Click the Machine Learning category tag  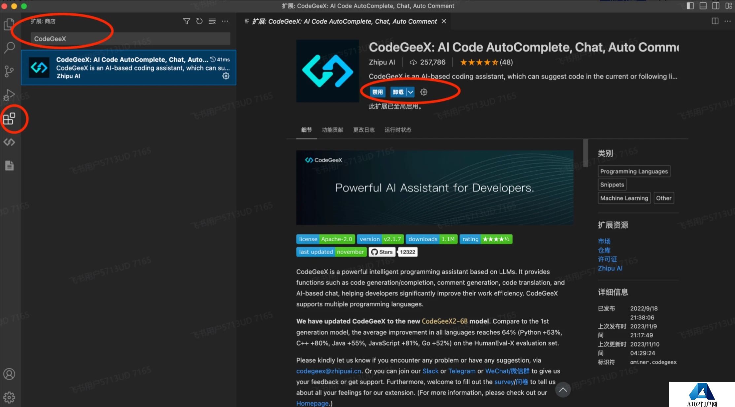coord(624,198)
